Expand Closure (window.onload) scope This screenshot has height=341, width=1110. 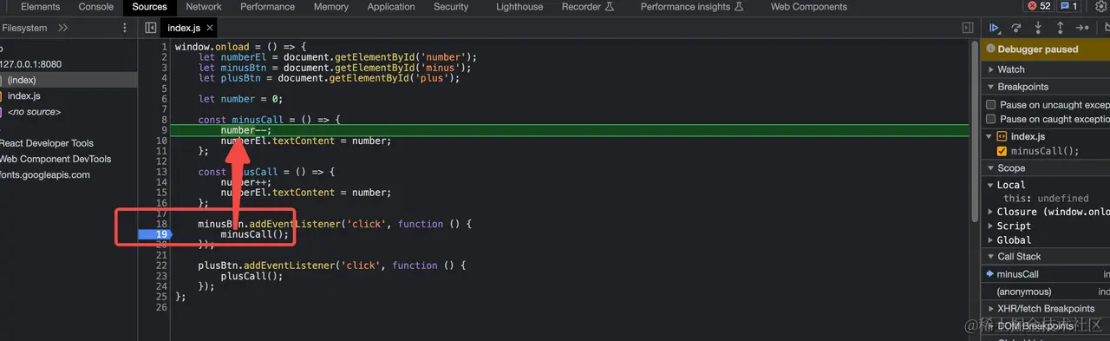pyautogui.click(x=990, y=212)
